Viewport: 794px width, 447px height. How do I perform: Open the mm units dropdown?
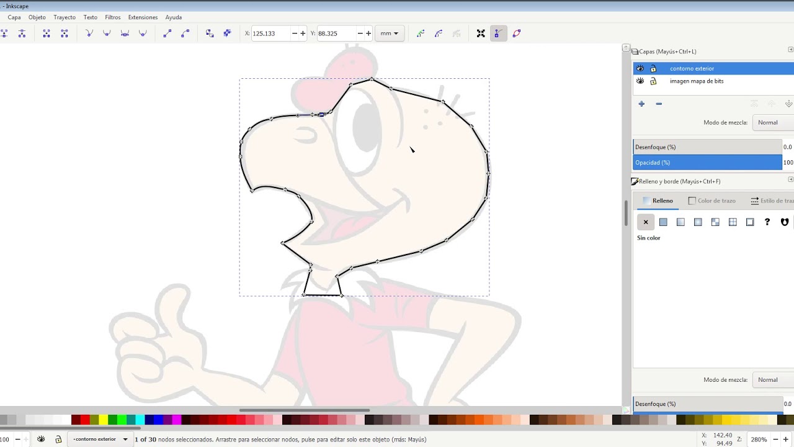pyautogui.click(x=390, y=34)
